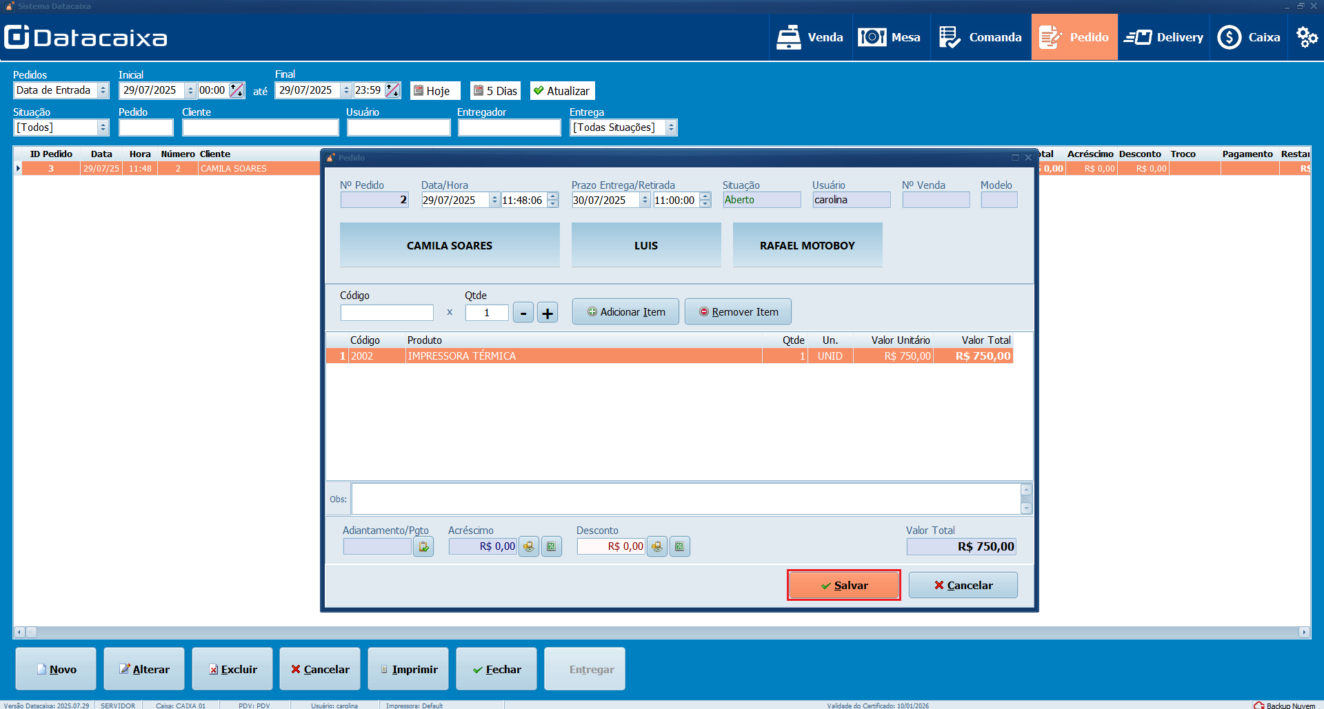Click the Adicionar Item button

point(625,312)
